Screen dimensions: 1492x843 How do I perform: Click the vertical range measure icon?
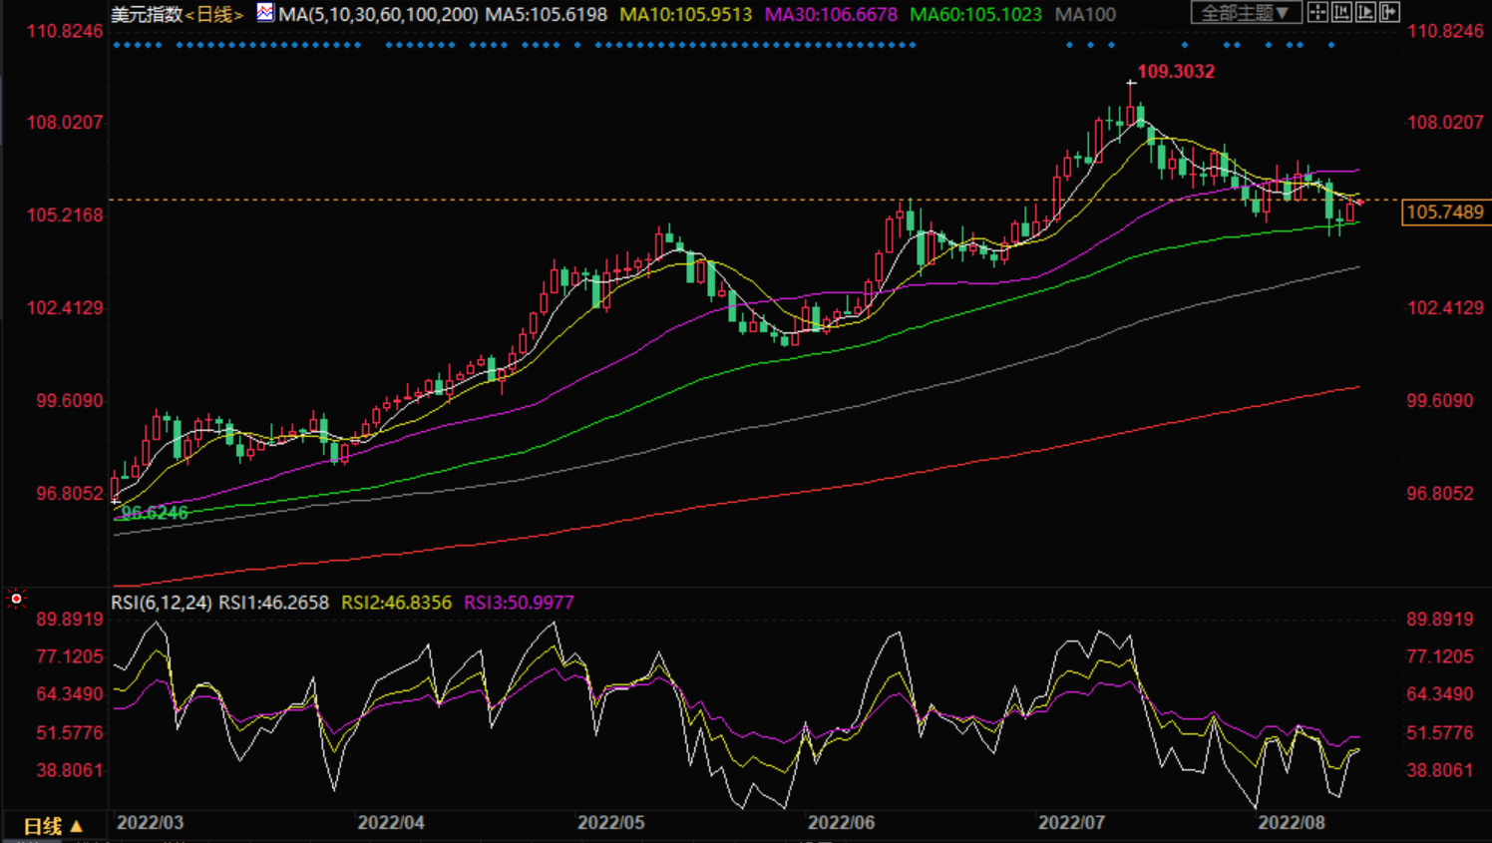(1341, 12)
